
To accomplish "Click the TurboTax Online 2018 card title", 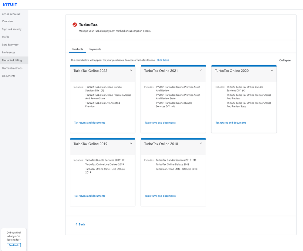I will [161, 144].
